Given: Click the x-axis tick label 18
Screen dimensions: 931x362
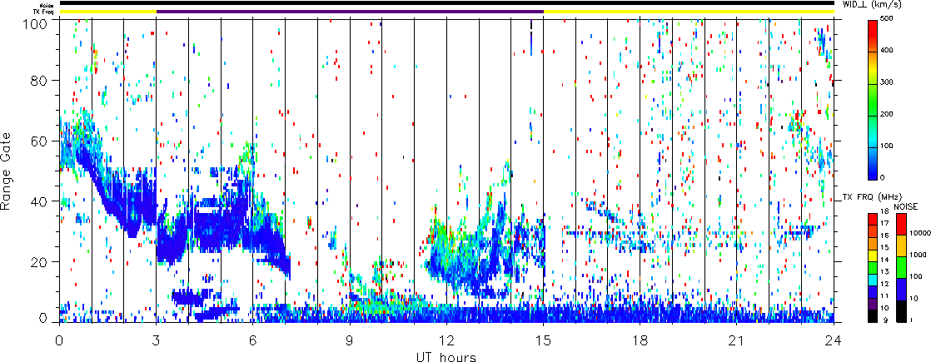Looking at the screenshot, I should point(640,340).
